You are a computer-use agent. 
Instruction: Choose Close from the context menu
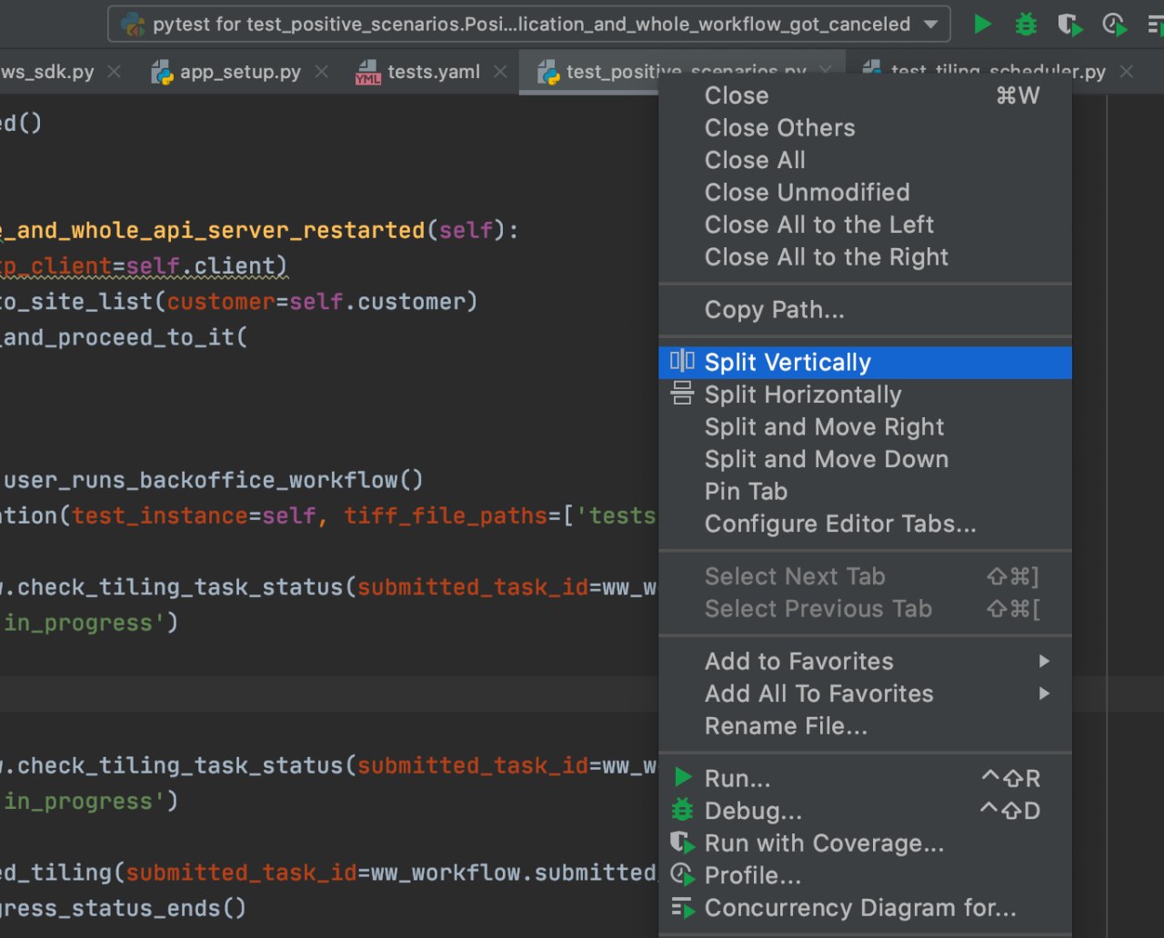pyautogui.click(x=865, y=95)
